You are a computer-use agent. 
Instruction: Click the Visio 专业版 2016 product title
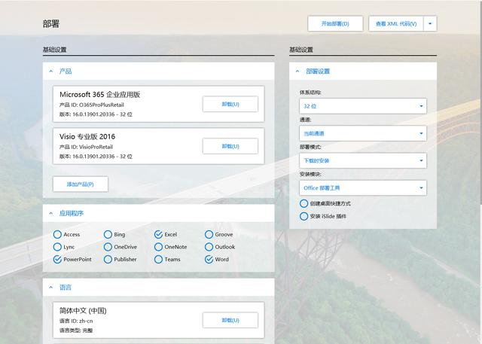[87, 137]
